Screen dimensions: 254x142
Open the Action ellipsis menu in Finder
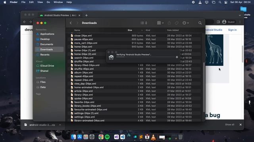point(186,23)
